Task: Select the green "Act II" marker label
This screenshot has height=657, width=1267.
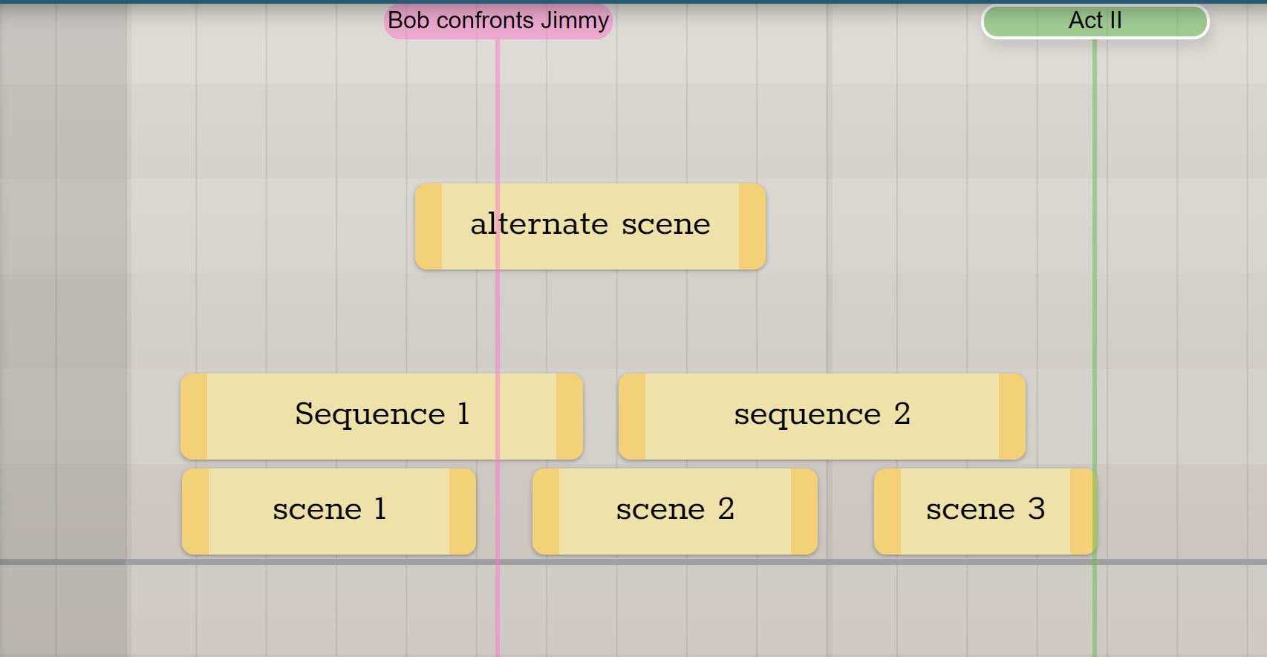Action: (1095, 21)
